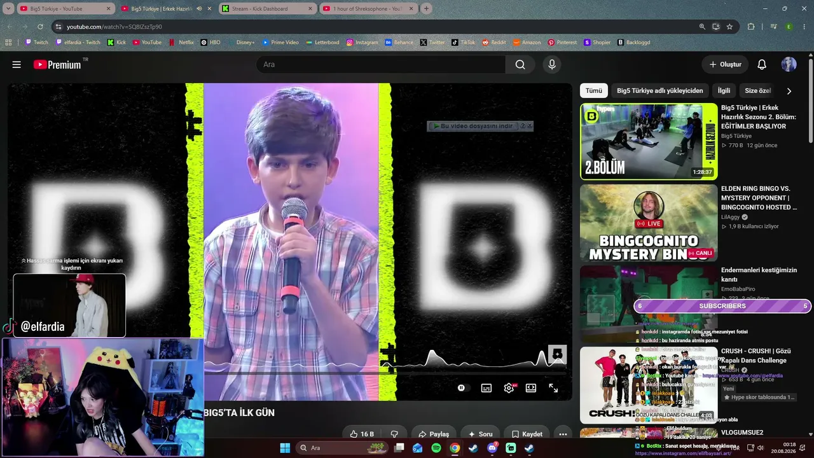Reload the page in Chrome
Viewport: 814px width, 458px height.
tap(40, 27)
